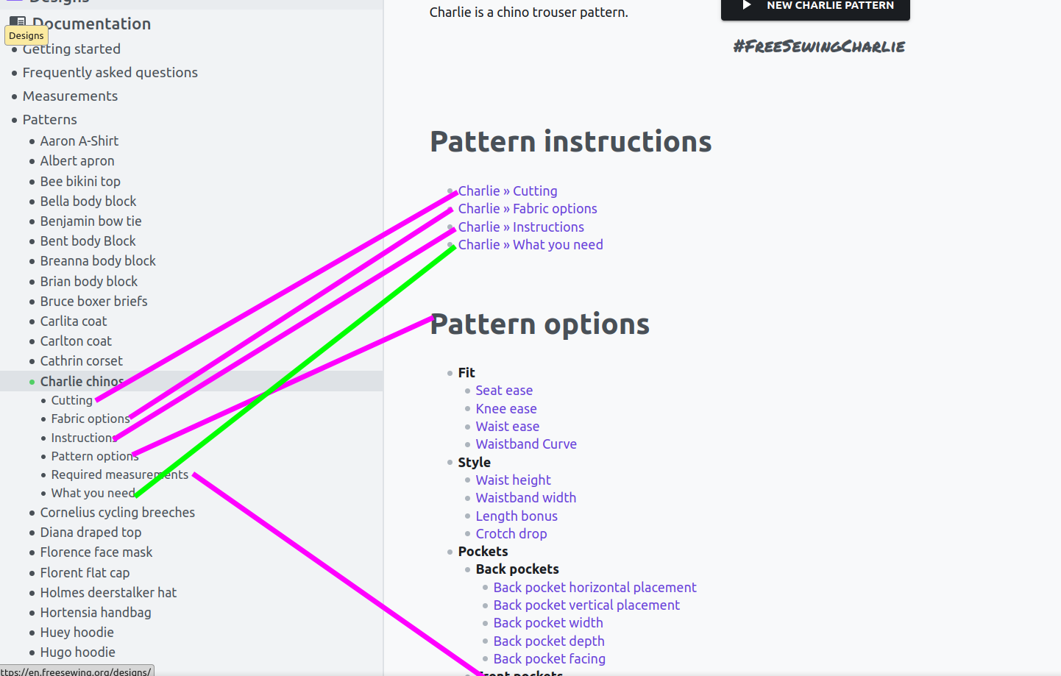Click the play triangle on NEW CHARLIE PATTERN
The height and width of the screenshot is (676, 1061).
click(x=746, y=4)
